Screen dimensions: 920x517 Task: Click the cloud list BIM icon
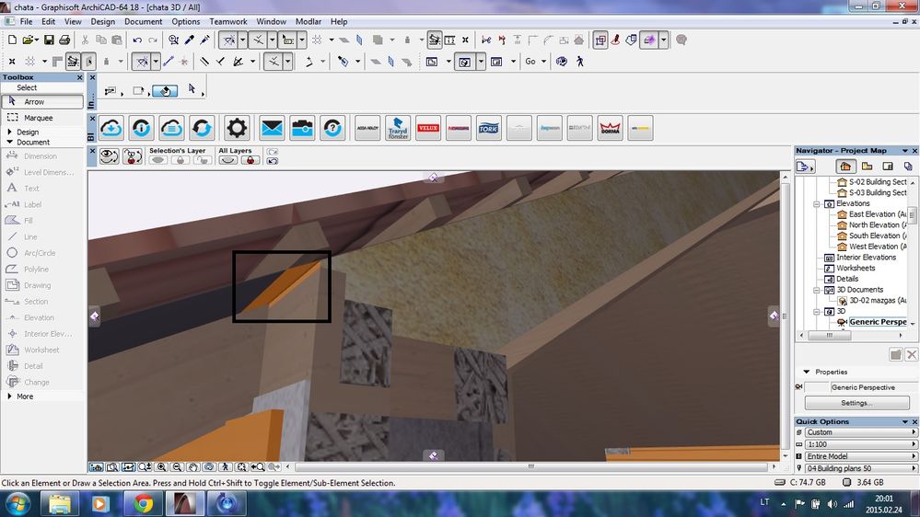click(x=171, y=128)
